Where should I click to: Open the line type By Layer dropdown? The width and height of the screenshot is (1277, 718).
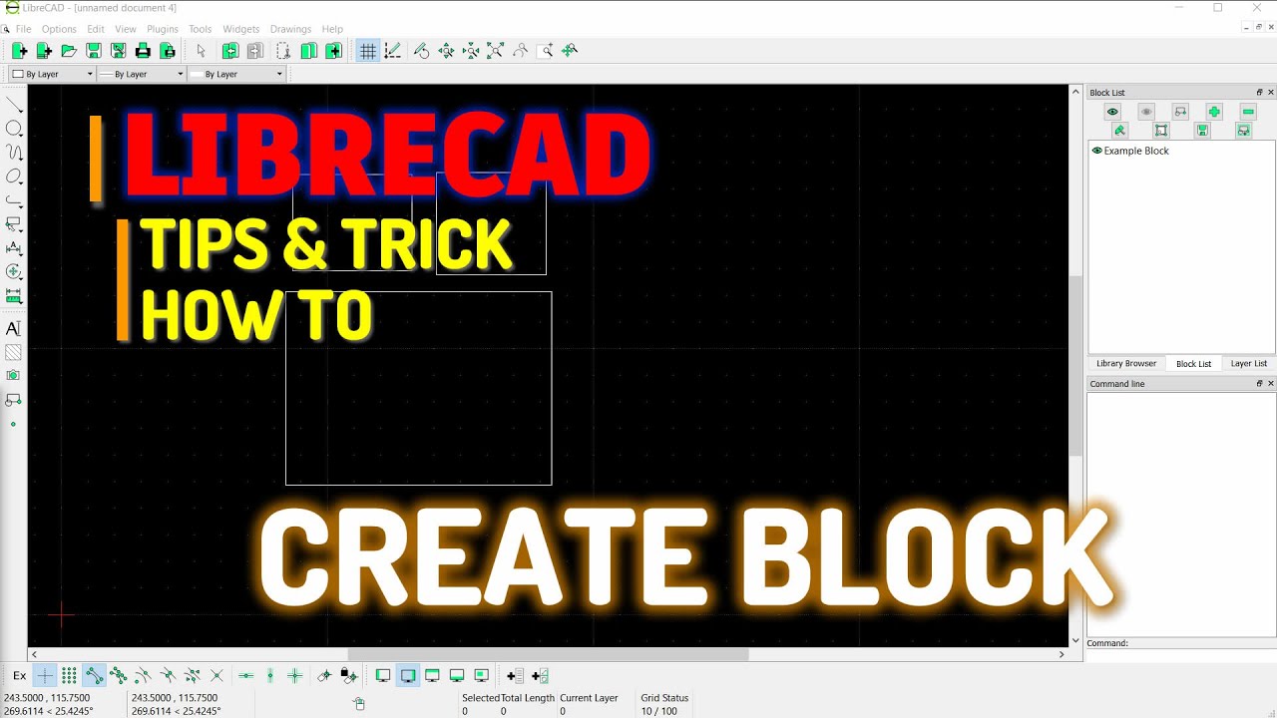tap(236, 74)
